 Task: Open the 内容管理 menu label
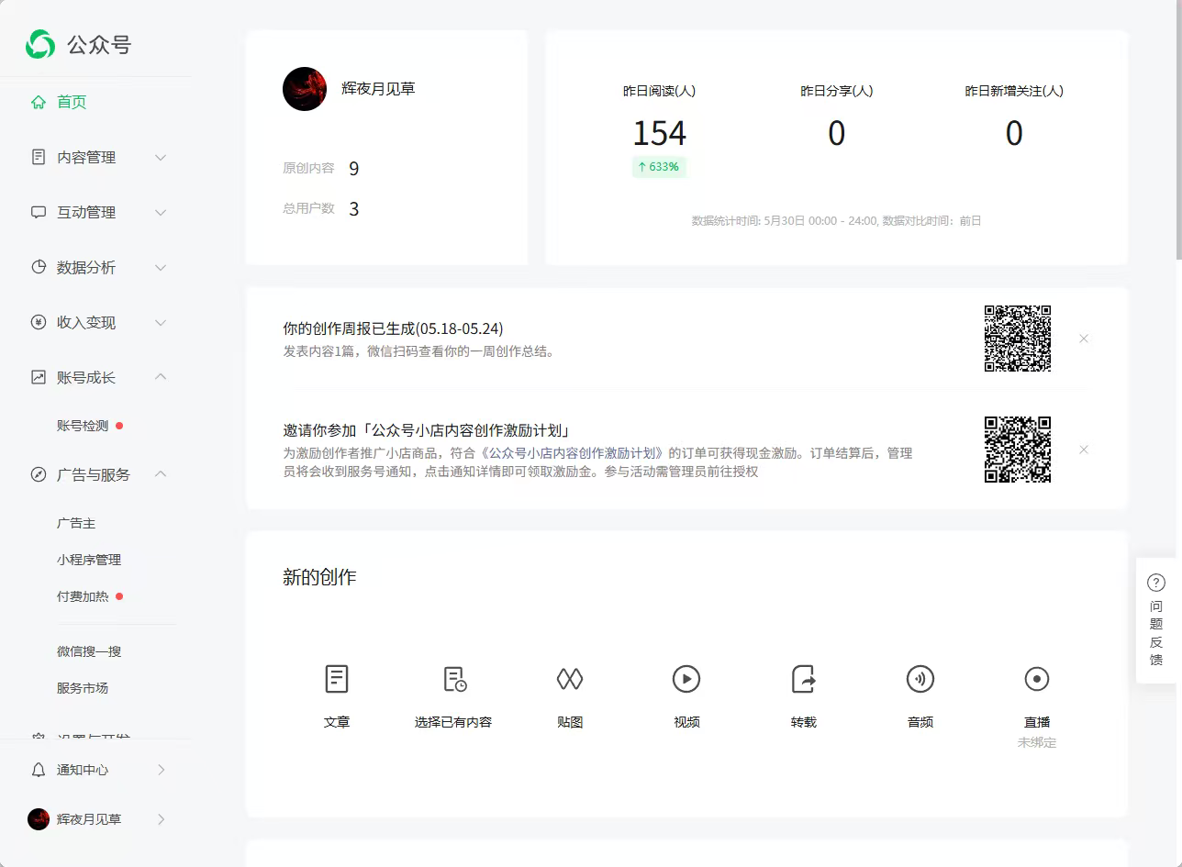pyautogui.click(x=86, y=157)
